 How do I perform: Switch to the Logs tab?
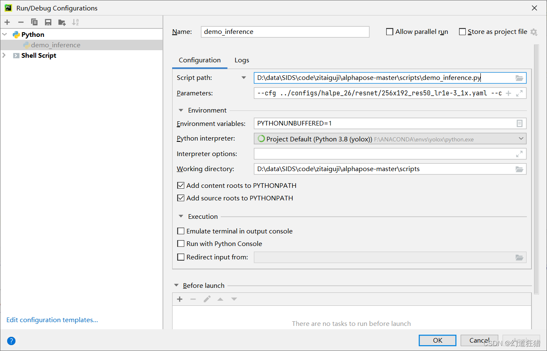[242, 60]
